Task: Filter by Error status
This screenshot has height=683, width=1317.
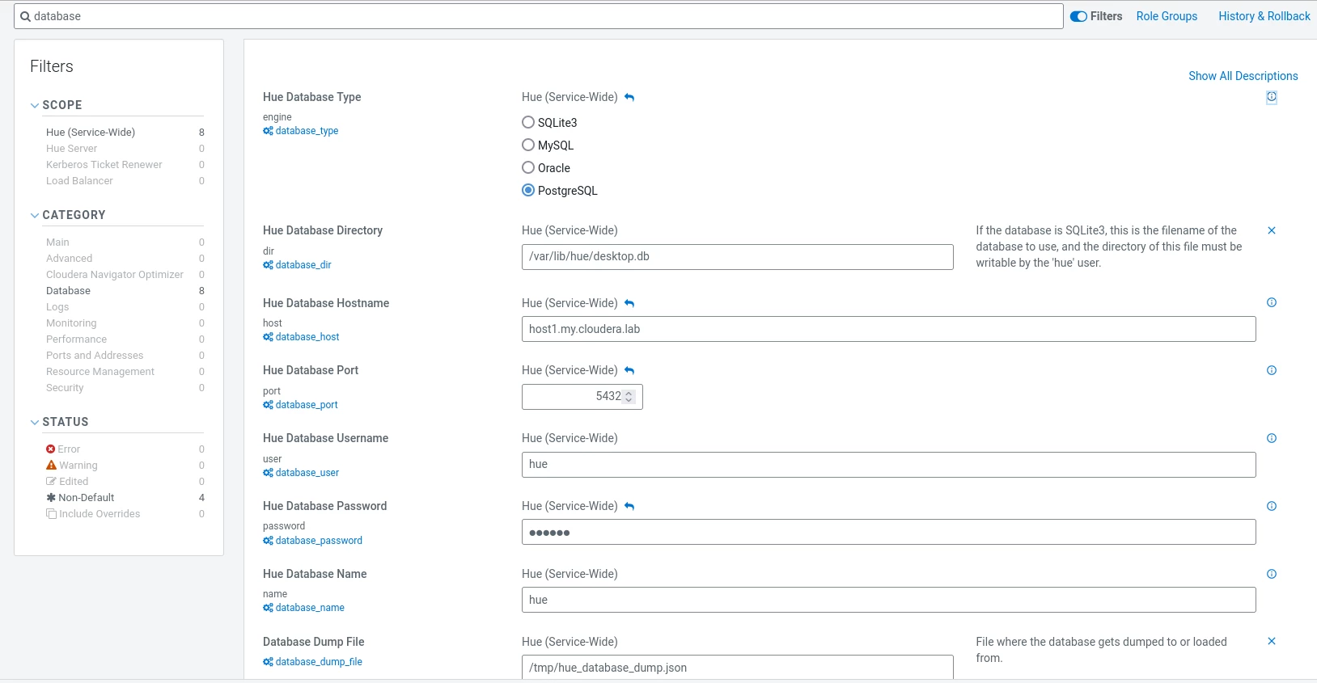Action: [69, 449]
